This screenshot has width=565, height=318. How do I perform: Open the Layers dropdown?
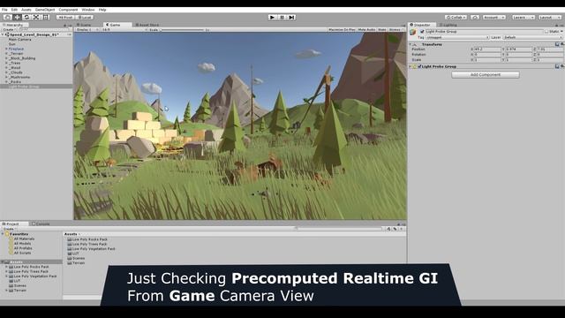point(523,18)
